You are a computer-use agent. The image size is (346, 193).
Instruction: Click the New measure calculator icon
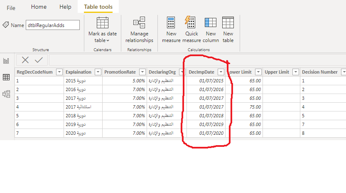pos(171,22)
